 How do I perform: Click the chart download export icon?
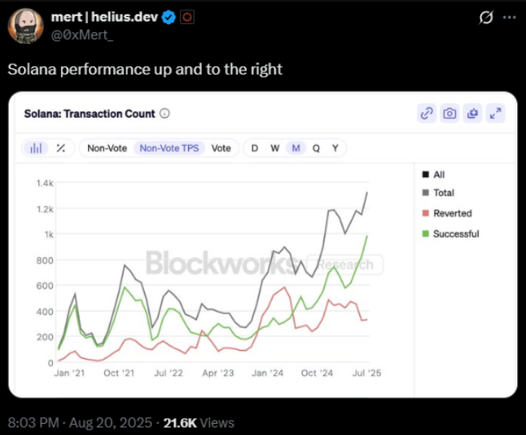(x=472, y=114)
